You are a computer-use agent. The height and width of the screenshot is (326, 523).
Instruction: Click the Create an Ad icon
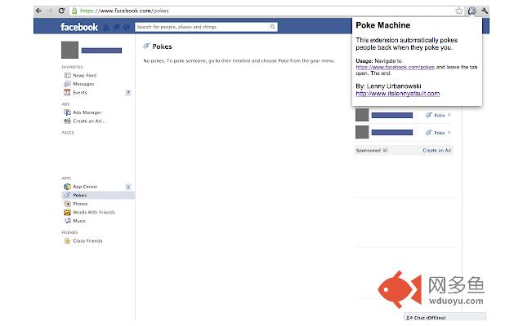pos(67,121)
